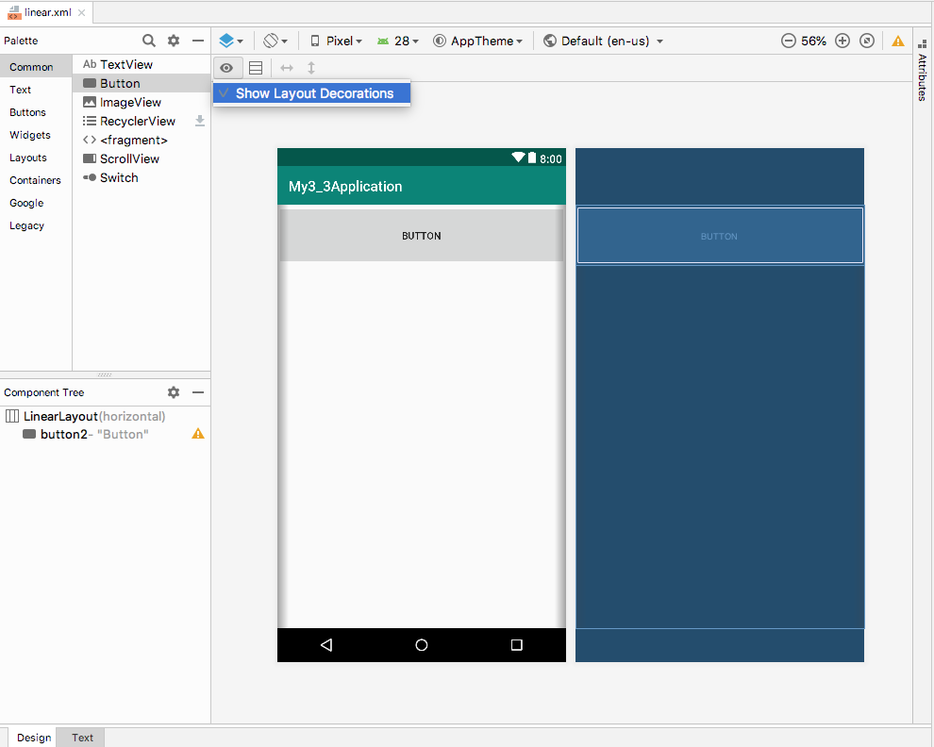Screen dimensions: 934x747
Task: Click the palette search magnifier icon
Action: 149,41
